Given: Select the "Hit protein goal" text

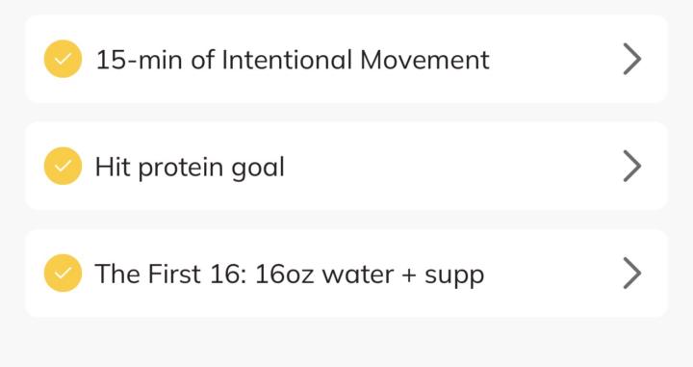Looking at the screenshot, I should [190, 168].
